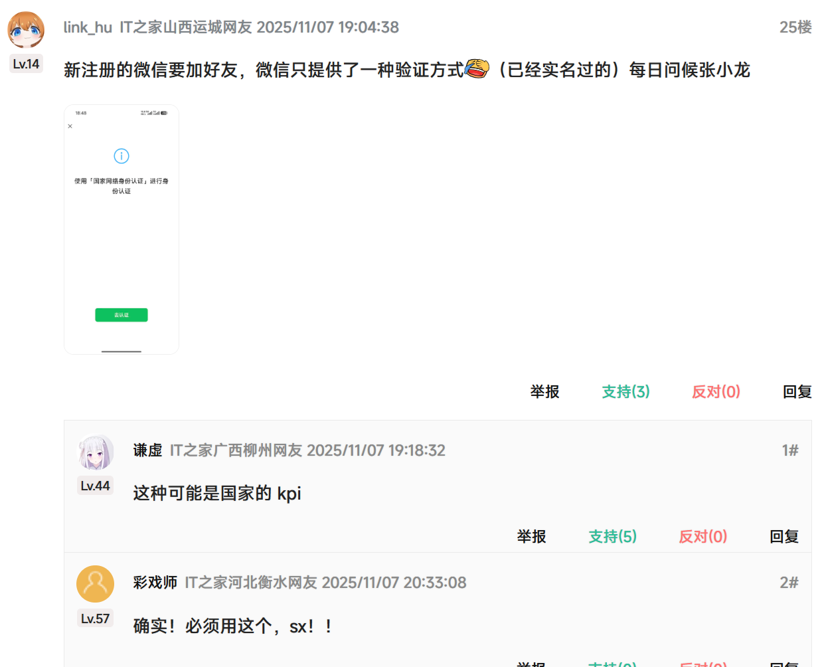This screenshot has width=826, height=667.
Task: Click the Lv.57 level badge
Action: click(95, 619)
